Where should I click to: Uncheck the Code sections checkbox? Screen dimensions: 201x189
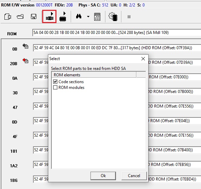pyautogui.click(x=55, y=81)
